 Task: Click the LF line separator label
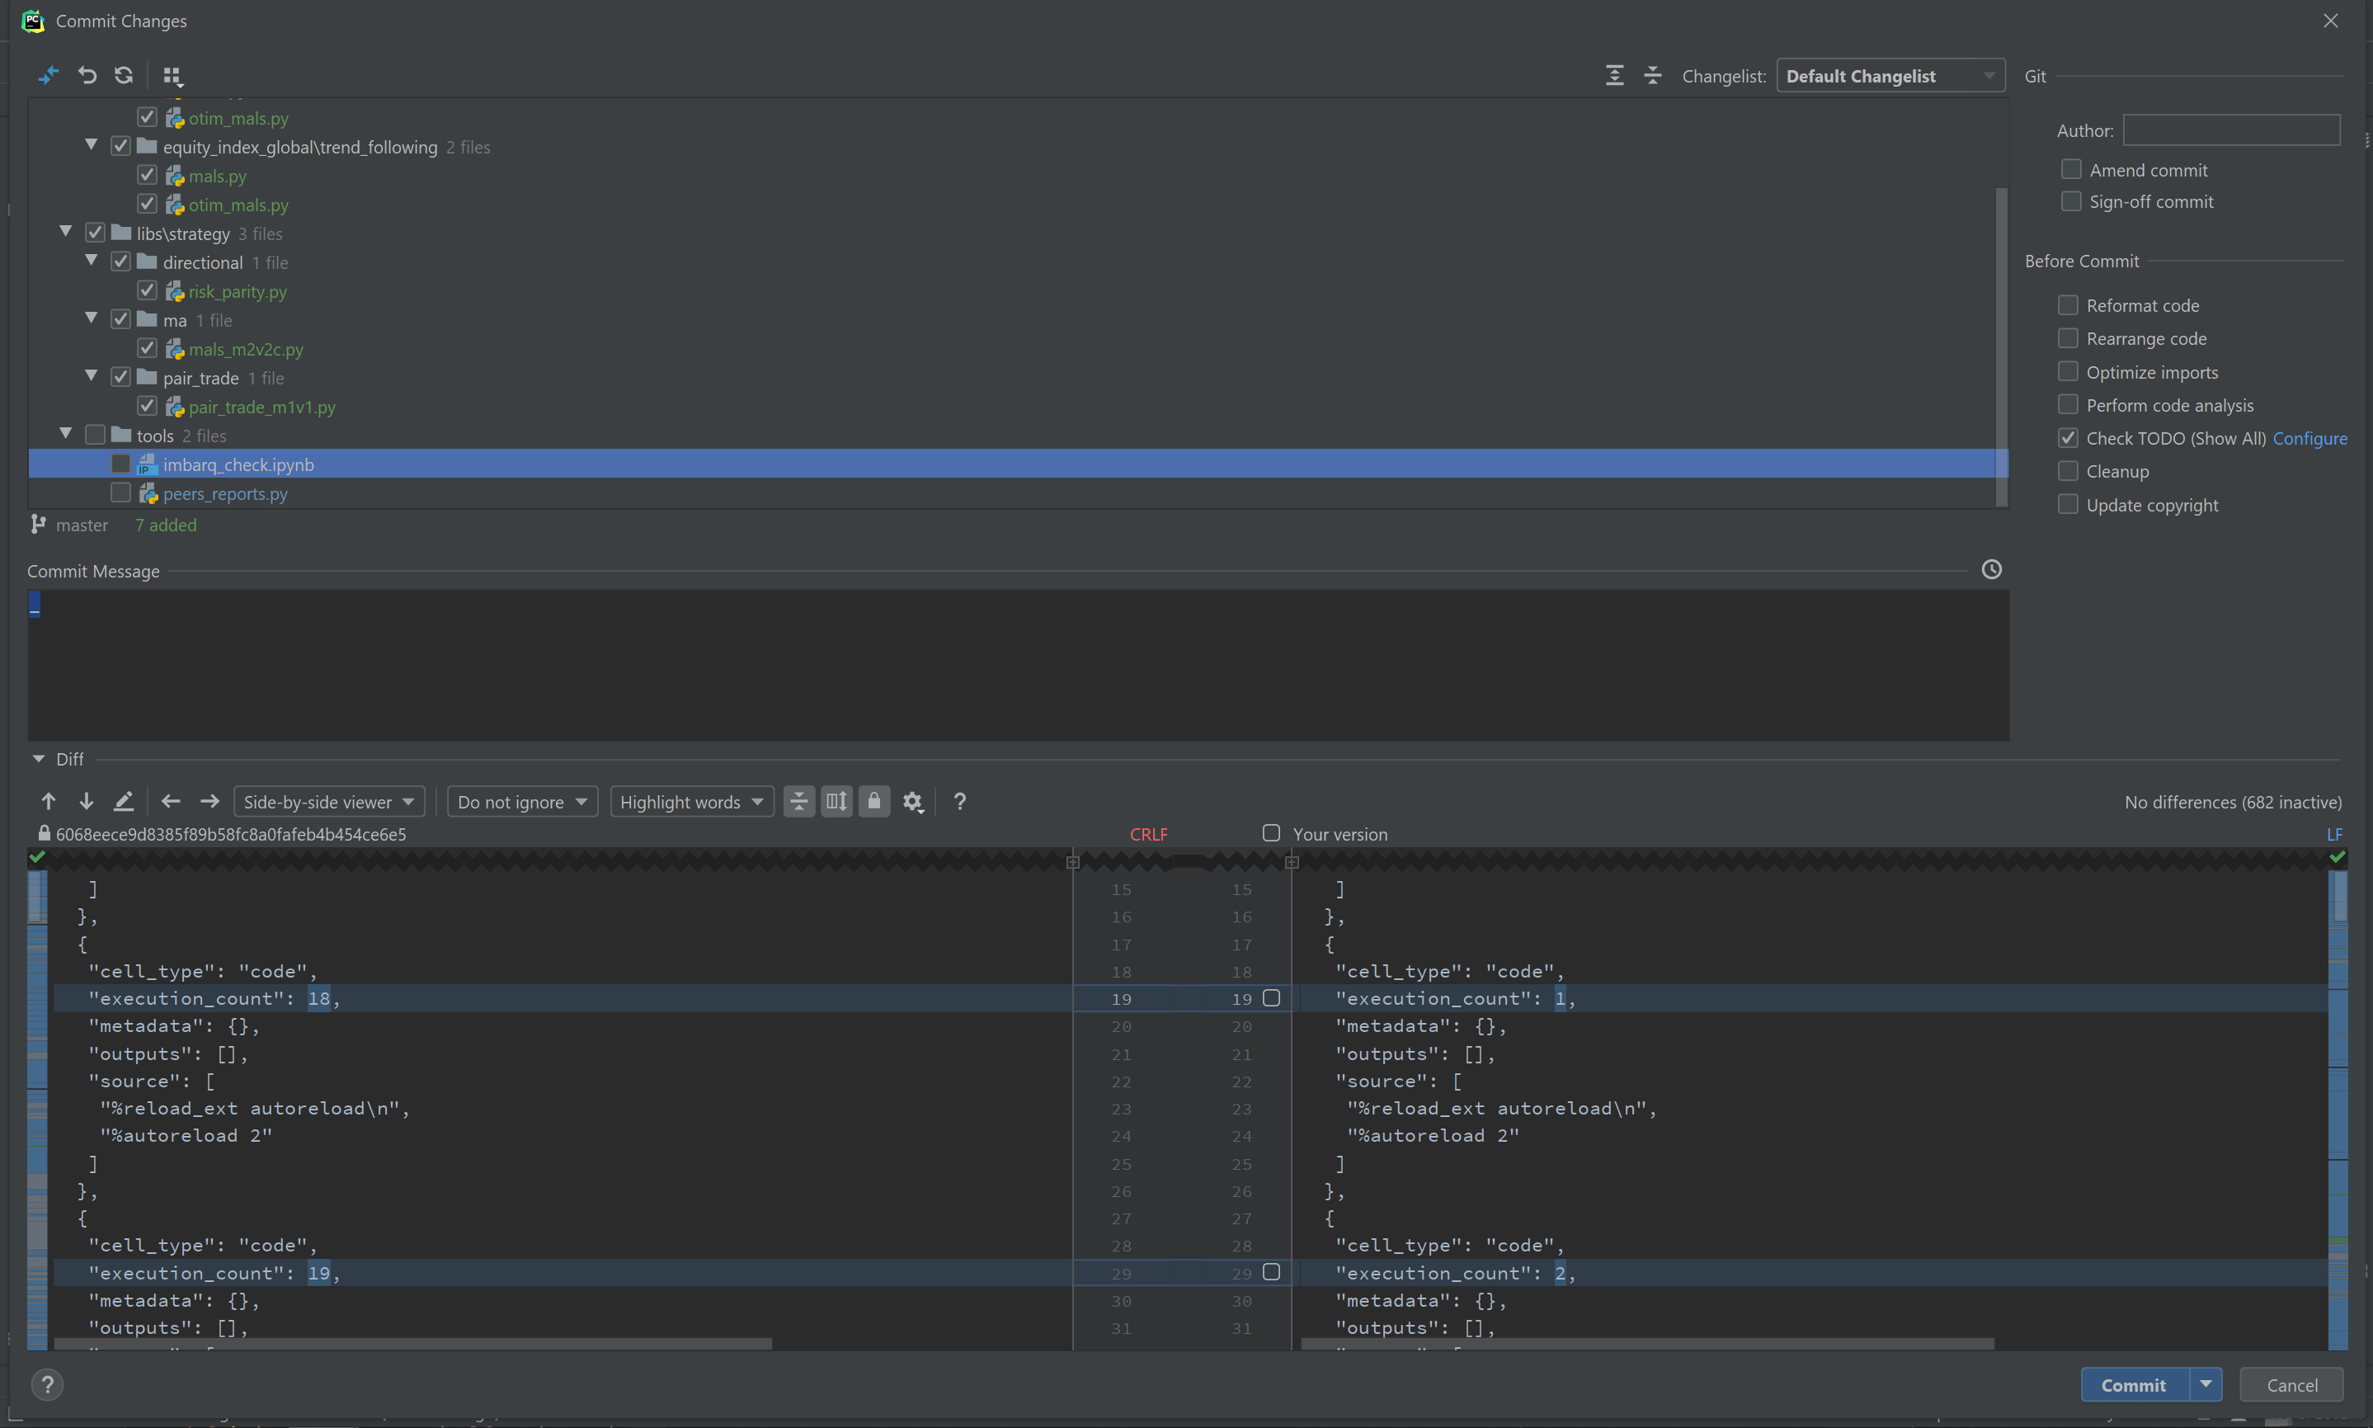pos(2334,834)
